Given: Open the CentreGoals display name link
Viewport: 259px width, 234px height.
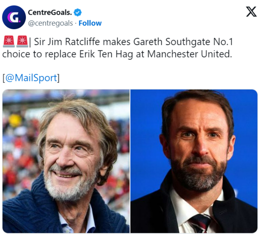Looking at the screenshot, I should (x=50, y=13).
